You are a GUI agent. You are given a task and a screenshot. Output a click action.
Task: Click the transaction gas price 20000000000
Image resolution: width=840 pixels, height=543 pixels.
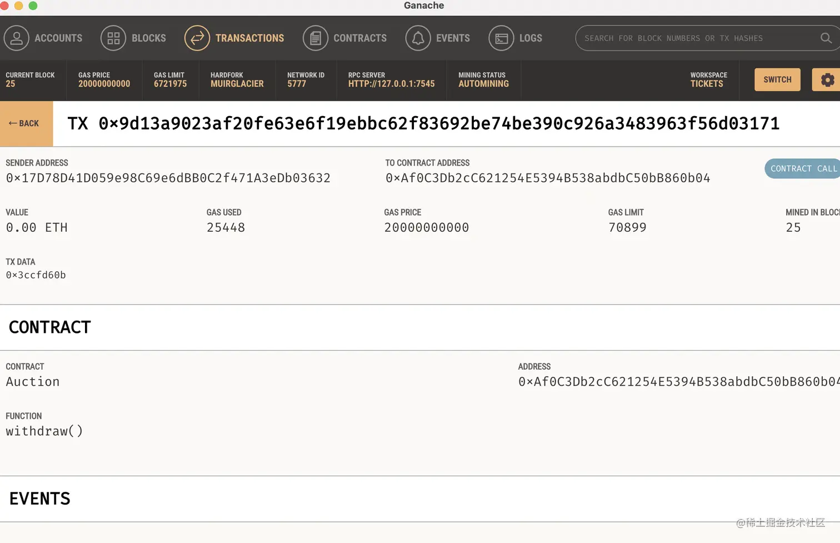(x=427, y=227)
